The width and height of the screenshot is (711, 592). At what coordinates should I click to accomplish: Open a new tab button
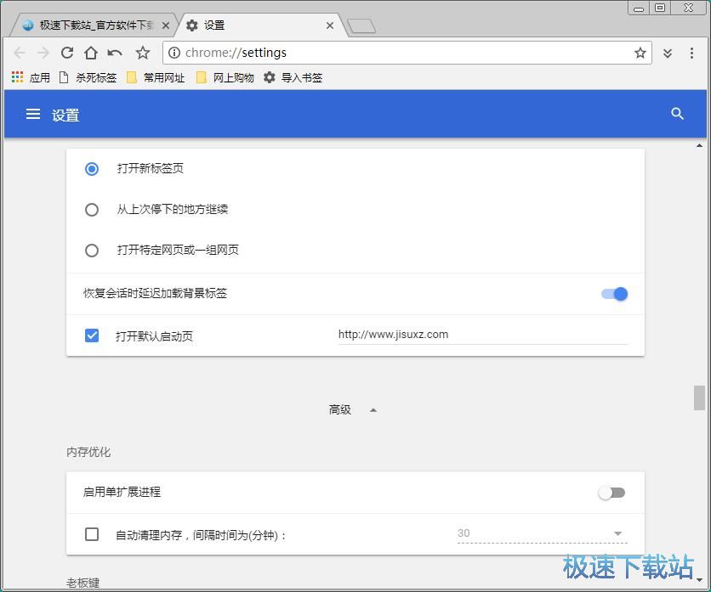[x=361, y=25]
